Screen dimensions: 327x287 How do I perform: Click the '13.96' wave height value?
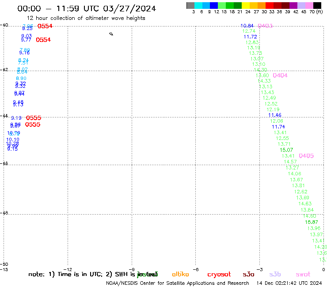click(x=314, y=228)
